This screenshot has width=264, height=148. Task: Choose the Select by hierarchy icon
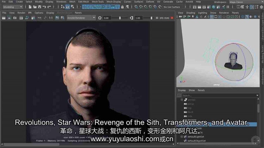[x=63, y=7]
